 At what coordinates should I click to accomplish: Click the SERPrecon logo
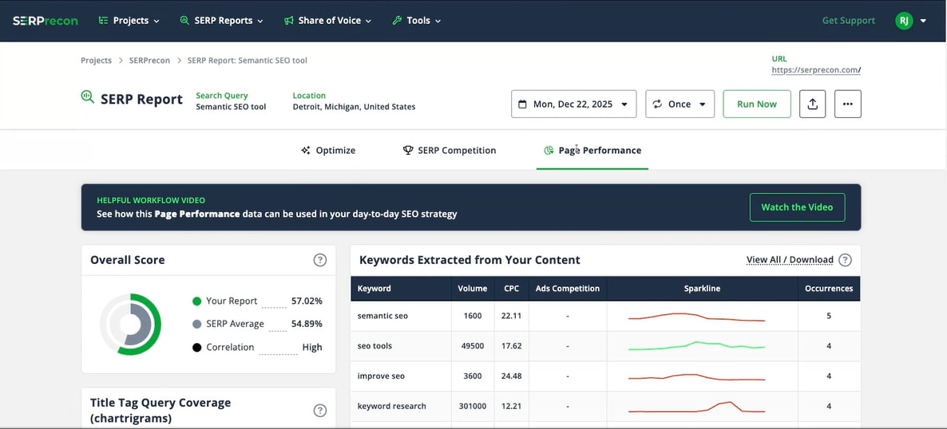(45, 21)
